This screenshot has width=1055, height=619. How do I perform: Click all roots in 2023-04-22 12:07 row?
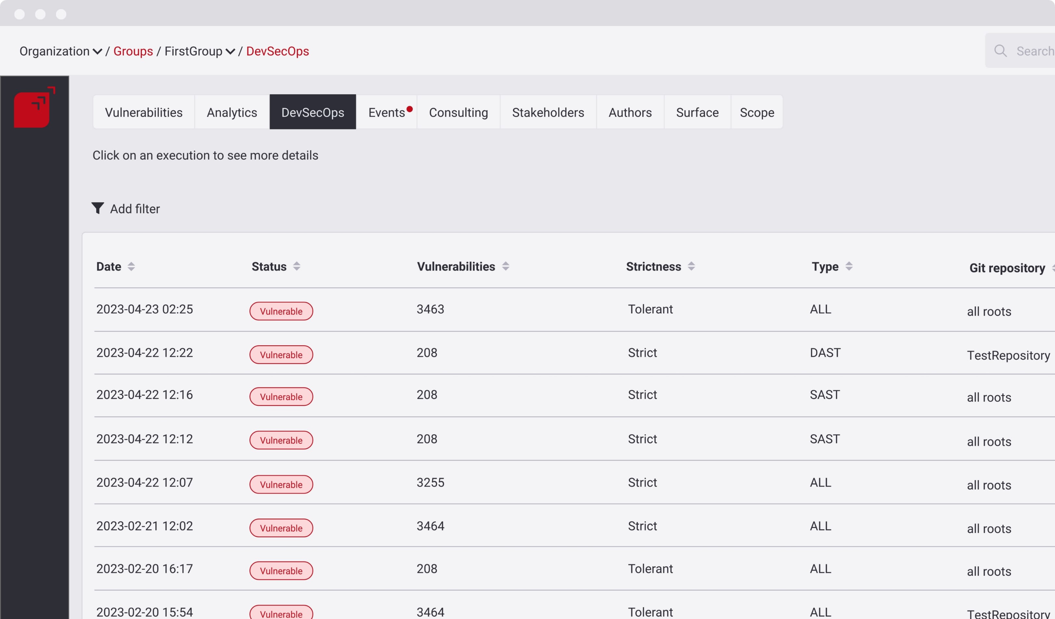tap(989, 485)
